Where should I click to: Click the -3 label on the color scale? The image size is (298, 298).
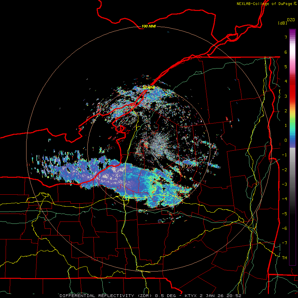pos(284,184)
